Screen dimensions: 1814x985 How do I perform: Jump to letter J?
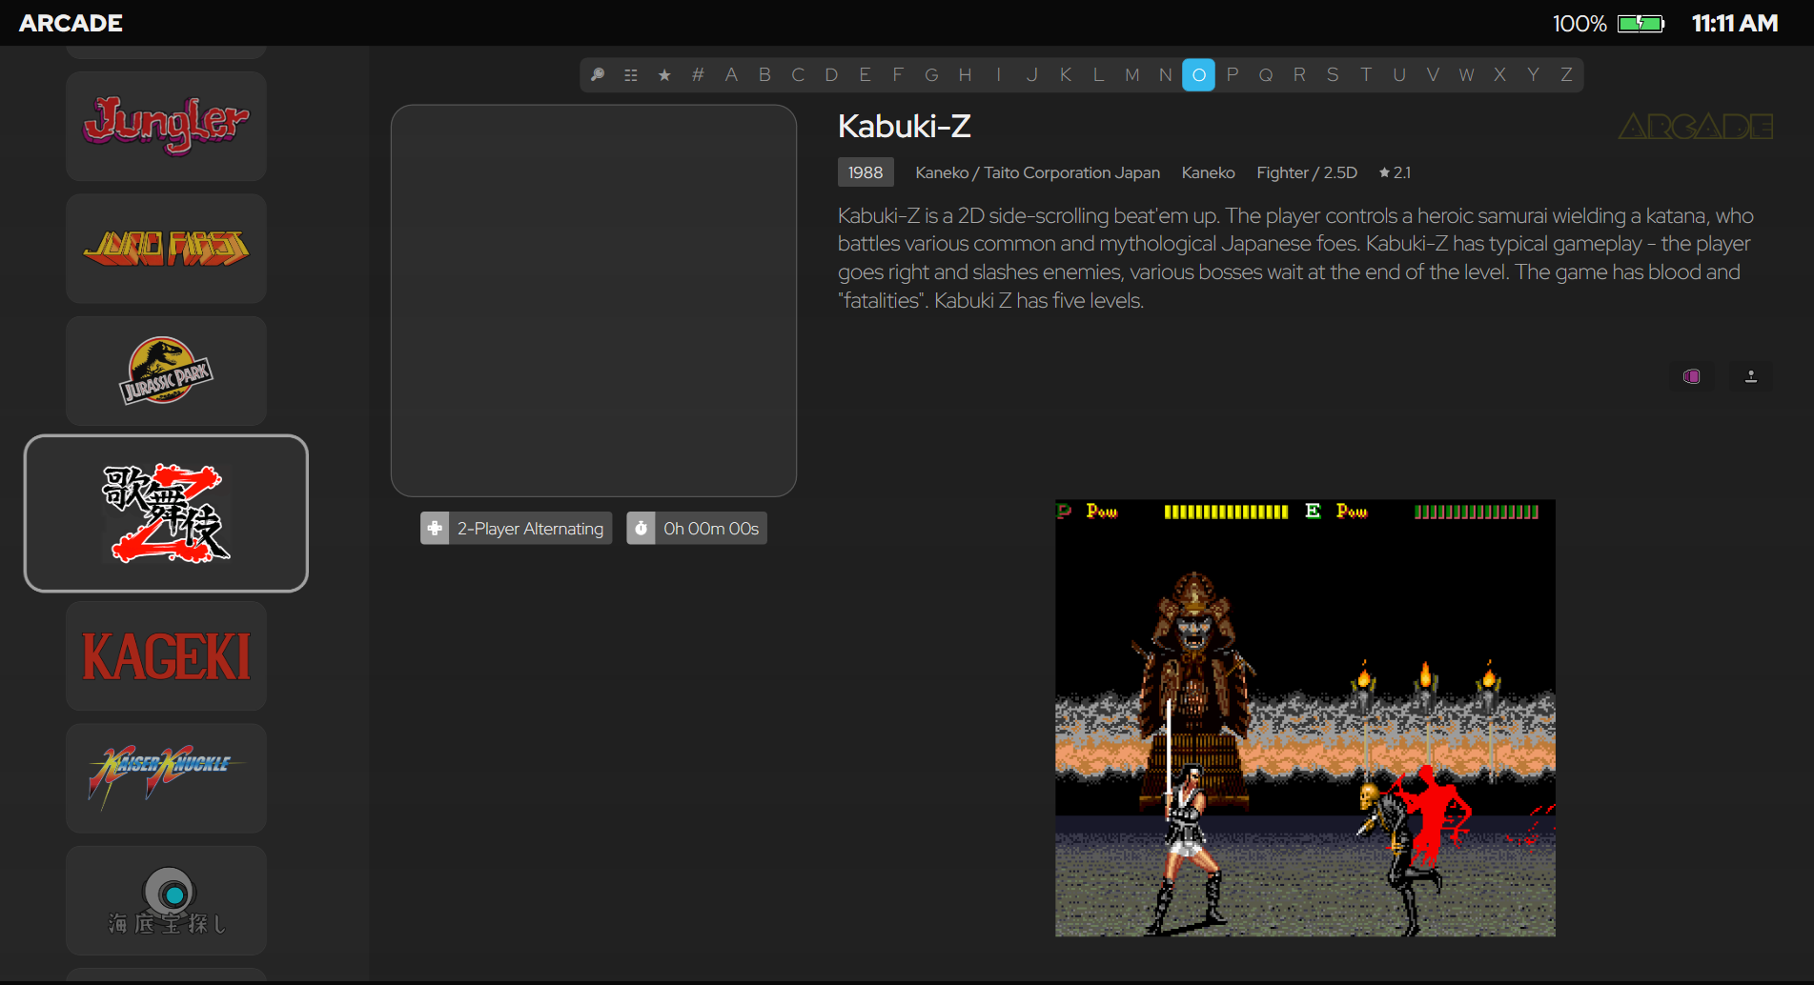click(x=1031, y=75)
